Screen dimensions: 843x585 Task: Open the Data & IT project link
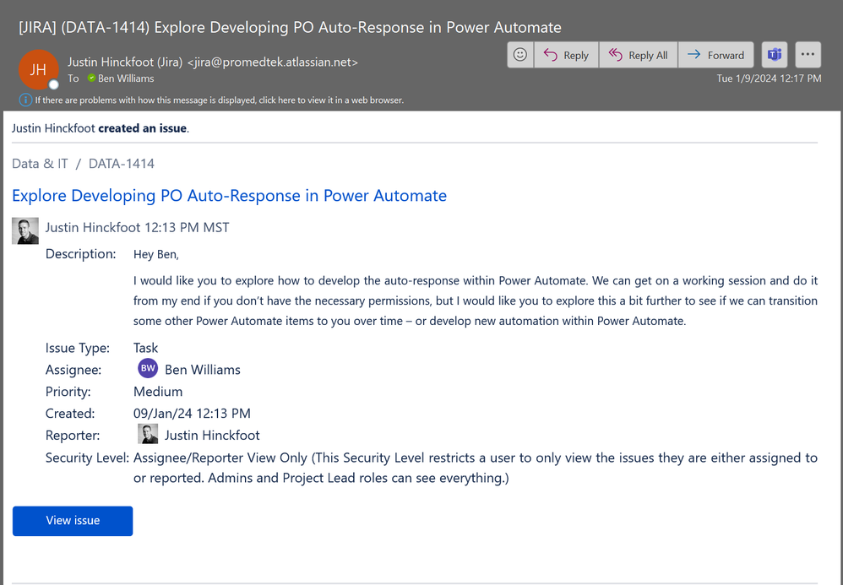coord(40,163)
